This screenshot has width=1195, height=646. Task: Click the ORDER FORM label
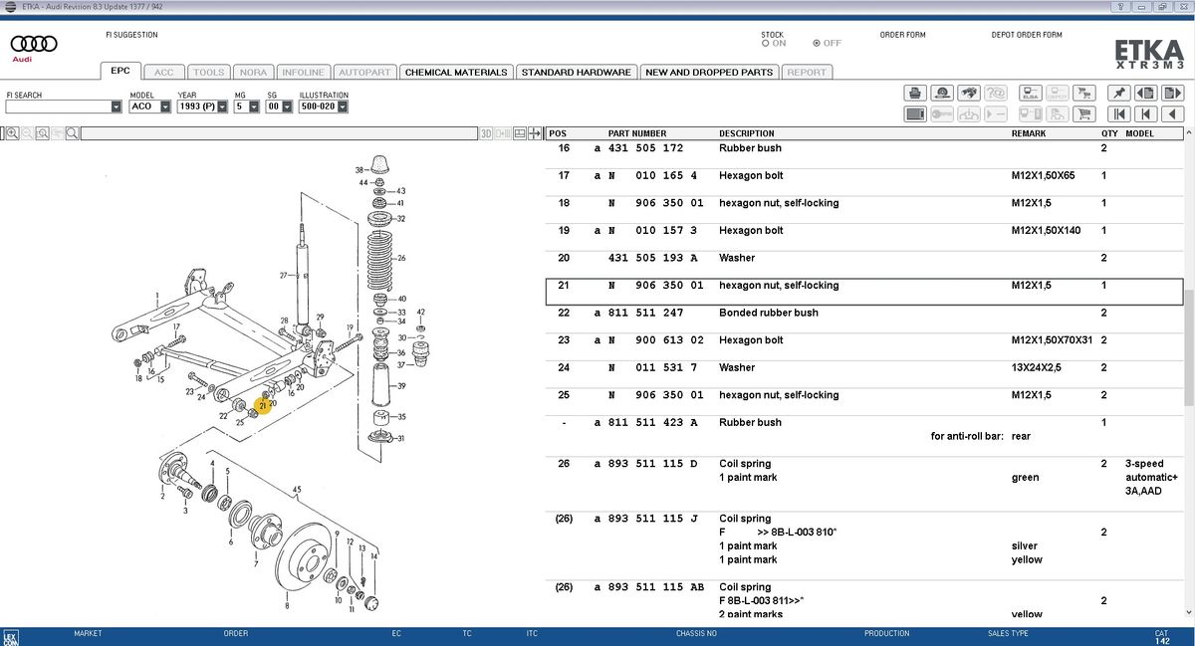coord(902,35)
